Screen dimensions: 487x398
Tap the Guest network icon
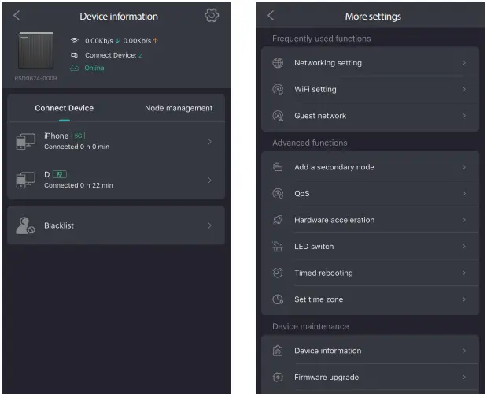click(278, 116)
